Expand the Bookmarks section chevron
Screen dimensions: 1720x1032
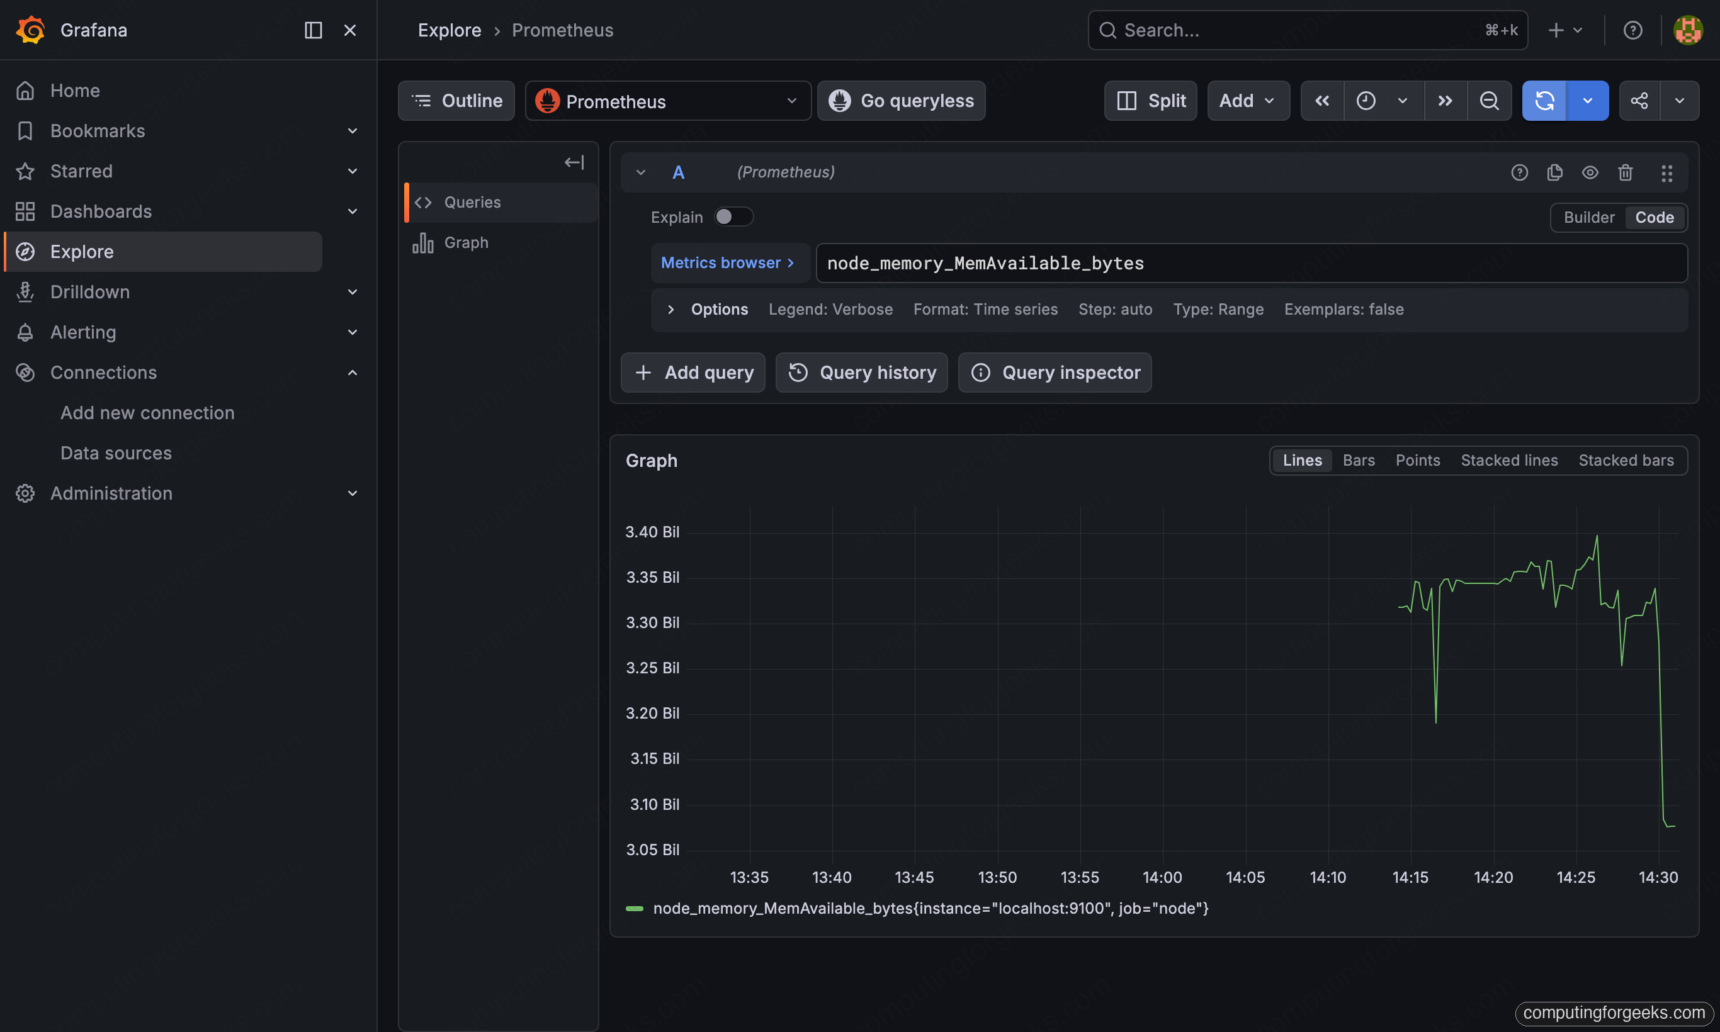[352, 131]
